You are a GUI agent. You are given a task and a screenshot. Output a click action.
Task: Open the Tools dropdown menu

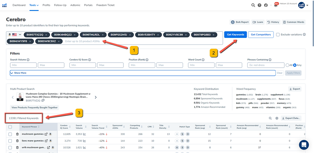pyautogui.click(x=34, y=5)
